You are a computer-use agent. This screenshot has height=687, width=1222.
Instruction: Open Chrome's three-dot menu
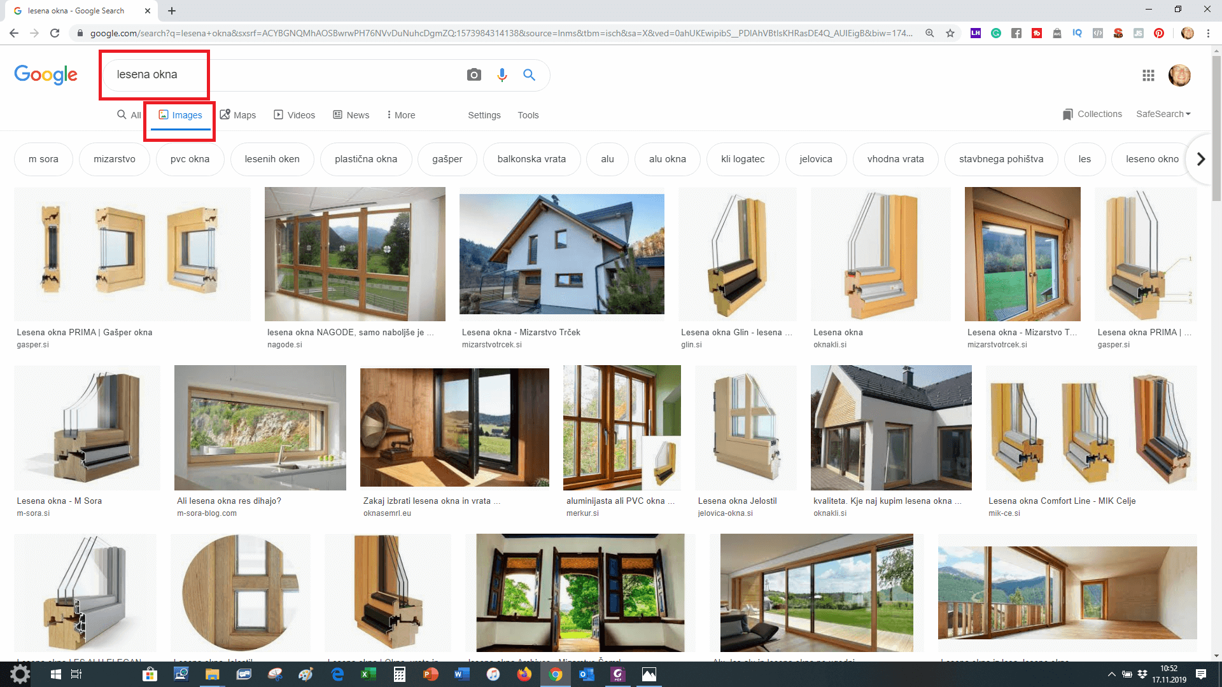[1208, 33]
